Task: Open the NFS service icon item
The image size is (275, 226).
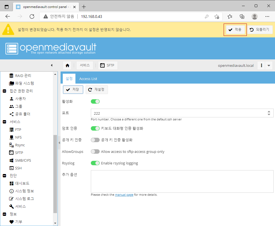Action: pos(15,137)
